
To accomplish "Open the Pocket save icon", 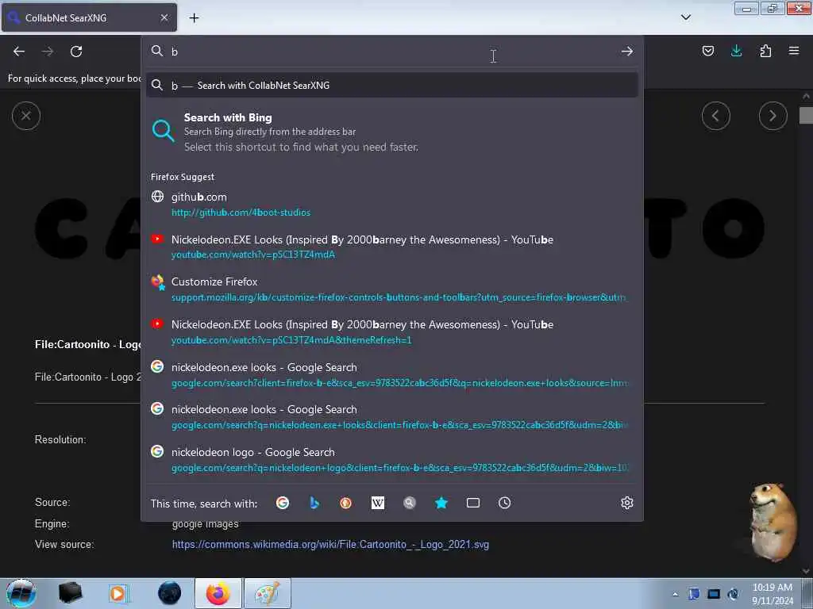I will coord(707,51).
